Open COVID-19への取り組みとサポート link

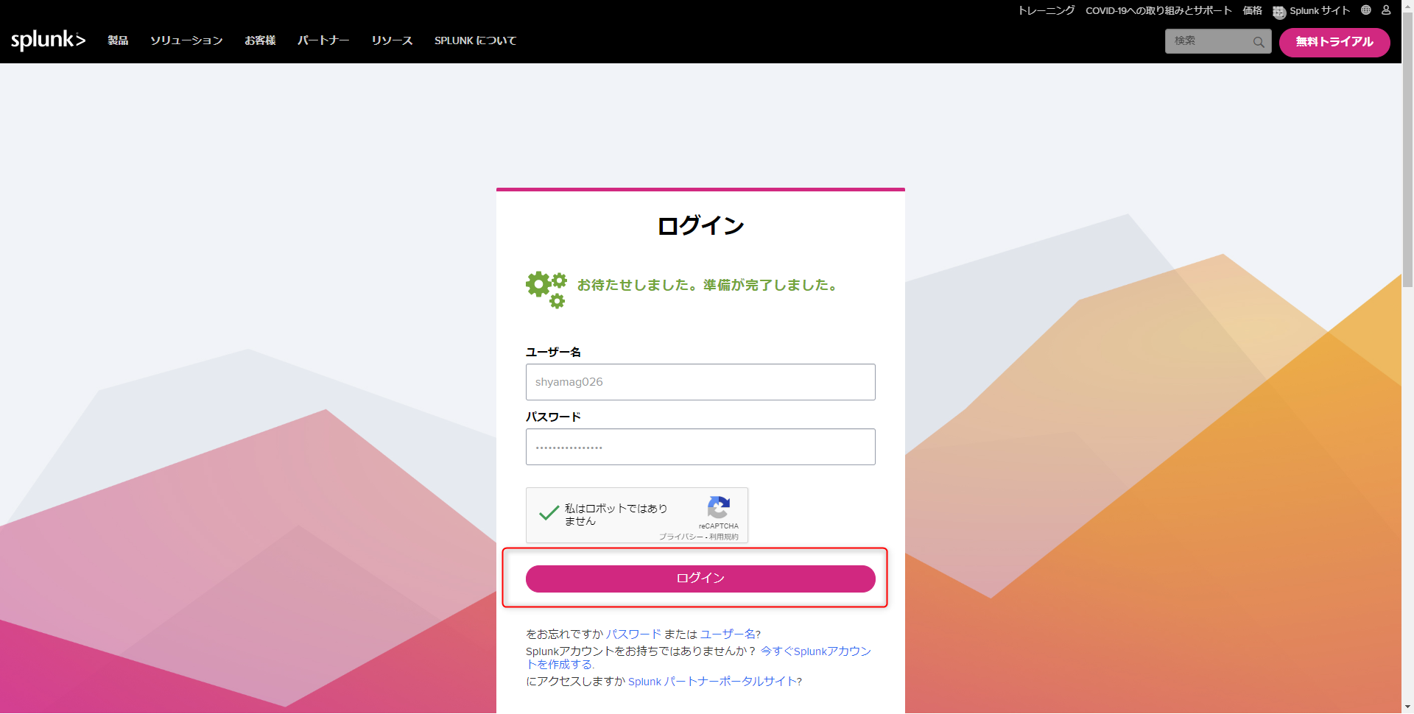coord(1158,10)
